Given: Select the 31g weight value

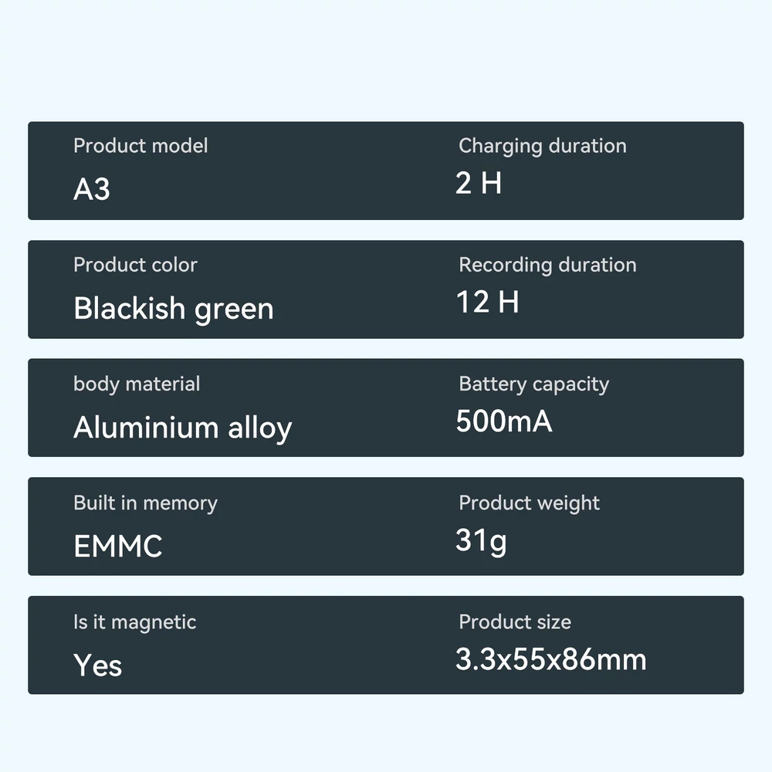Looking at the screenshot, I should (x=481, y=541).
